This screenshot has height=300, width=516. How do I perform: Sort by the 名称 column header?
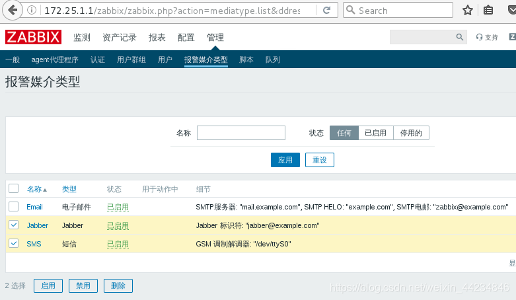(x=34, y=190)
